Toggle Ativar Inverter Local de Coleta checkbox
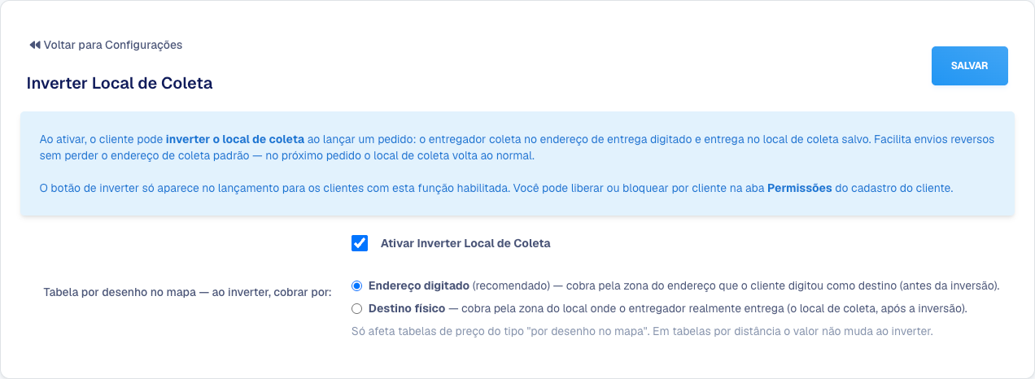Viewport: 1035px width, 379px height. tap(360, 243)
